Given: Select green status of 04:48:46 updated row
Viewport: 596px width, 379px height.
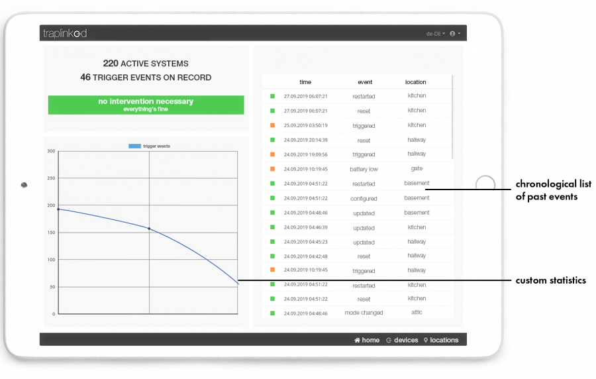Looking at the screenshot, I should [273, 213].
